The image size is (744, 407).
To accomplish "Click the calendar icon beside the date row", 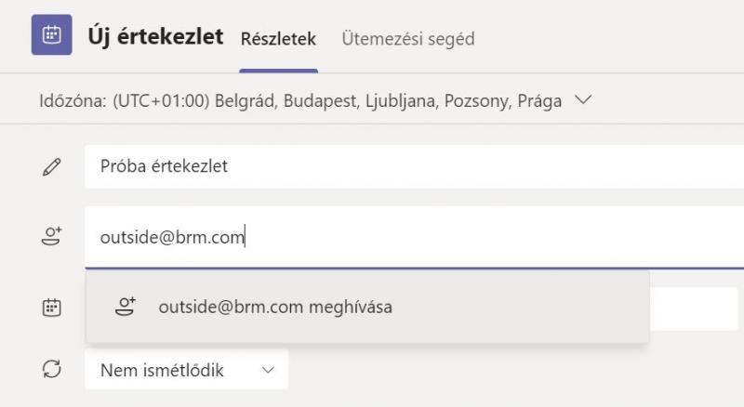I will (x=52, y=308).
